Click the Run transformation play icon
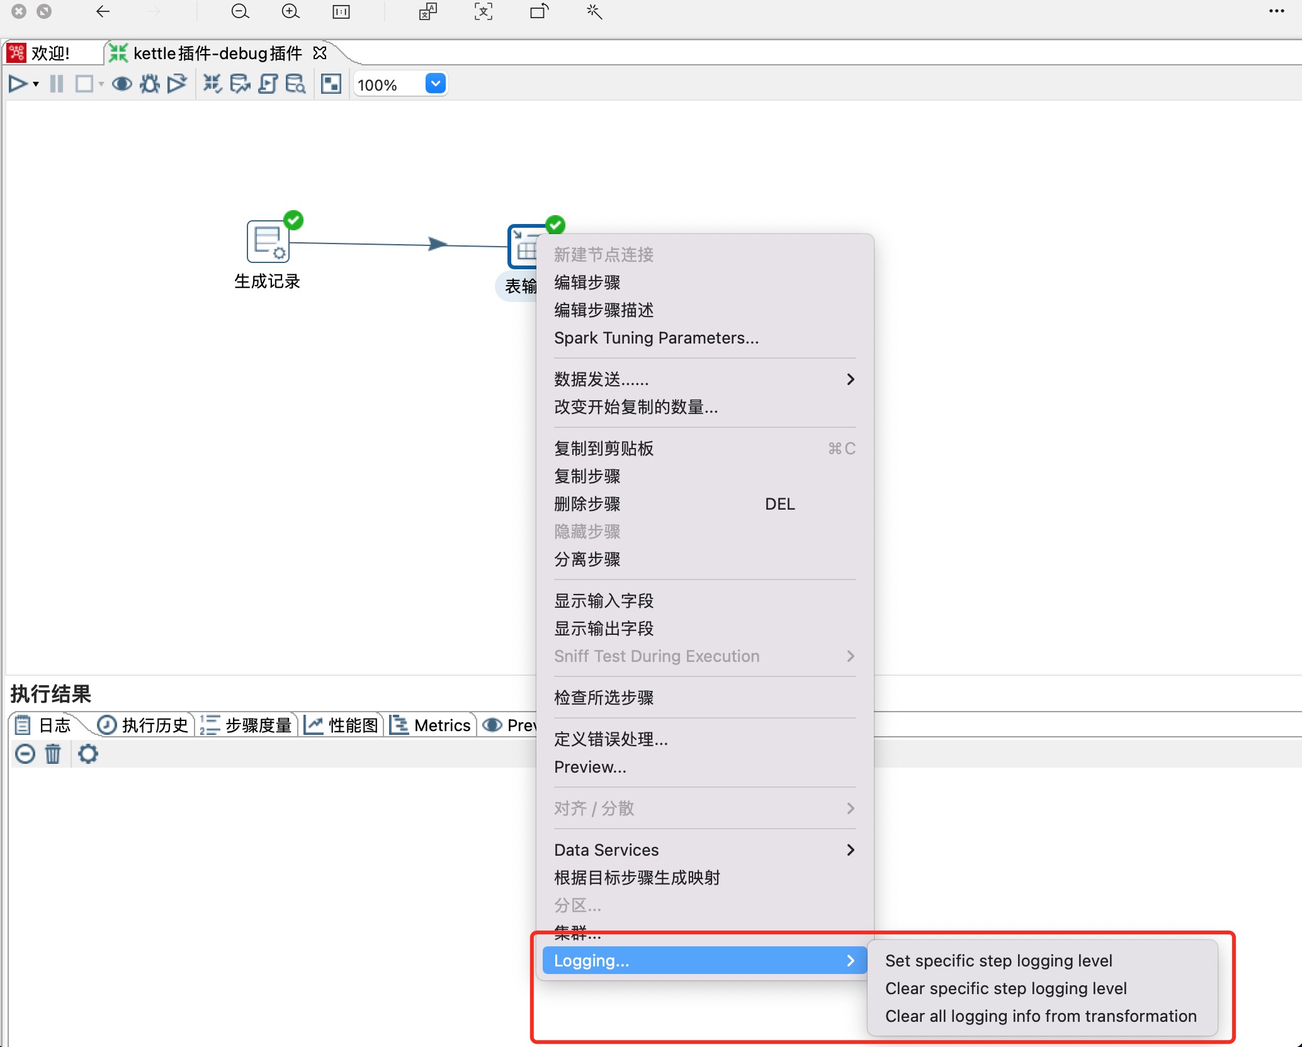Viewport: 1302px width, 1047px height. click(17, 84)
